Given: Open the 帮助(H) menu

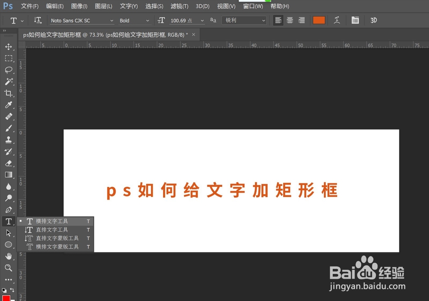Looking at the screenshot, I should pos(280,6).
